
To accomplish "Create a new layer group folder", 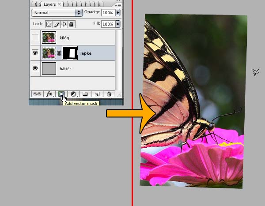I will [85, 94].
